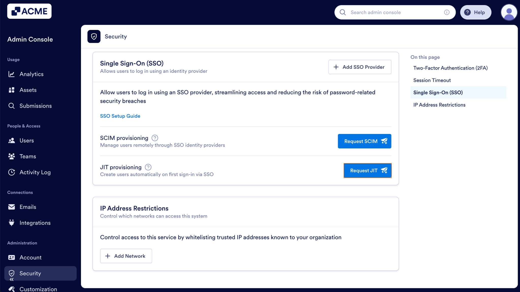Click paper plane icon on Request JIT

click(x=384, y=170)
